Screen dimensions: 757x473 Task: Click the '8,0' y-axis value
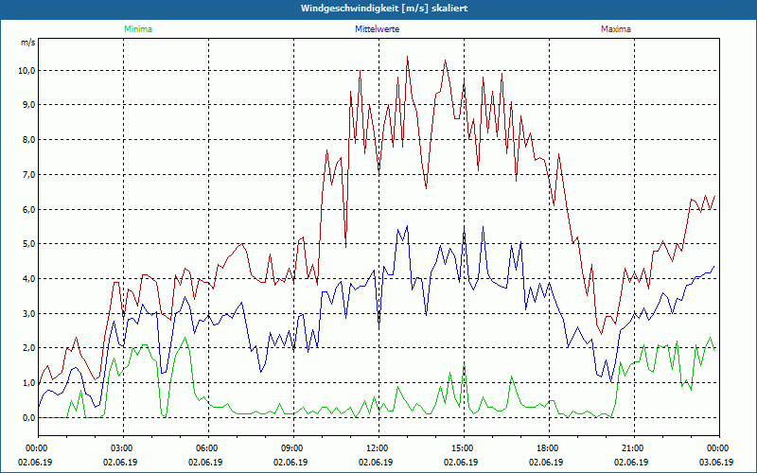[x=29, y=140]
